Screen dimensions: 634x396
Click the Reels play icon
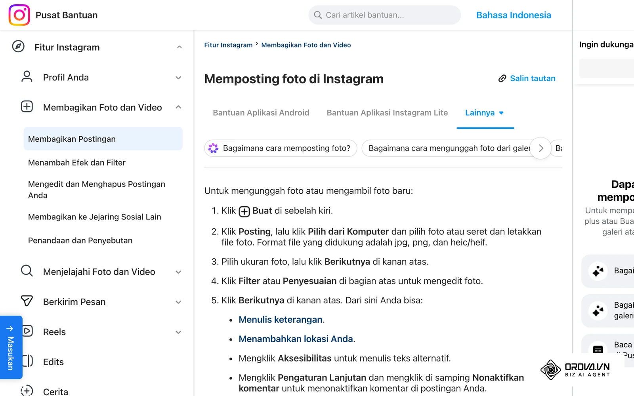[x=28, y=331]
